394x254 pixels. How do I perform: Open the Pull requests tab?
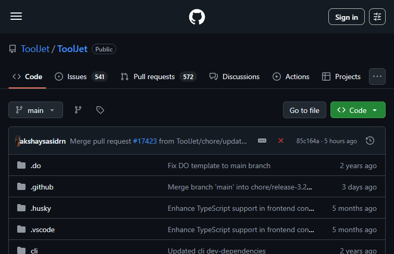click(158, 77)
